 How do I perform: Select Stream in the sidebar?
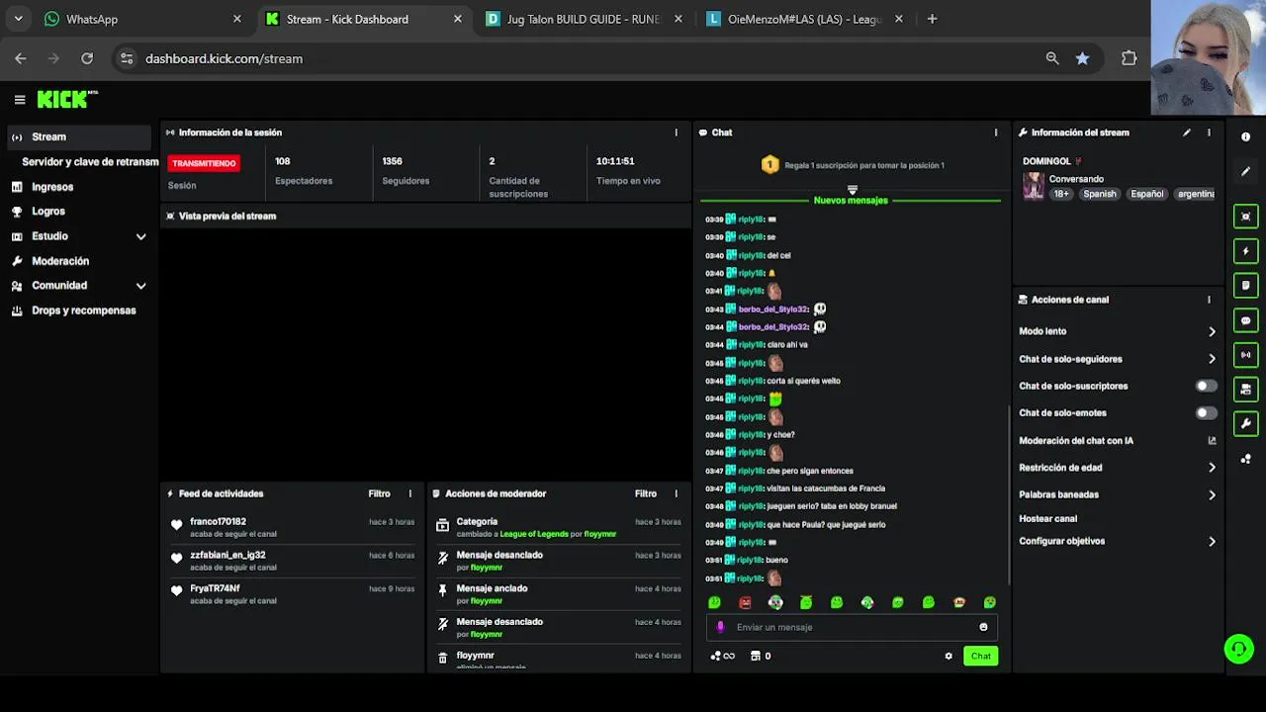[79, 136]
